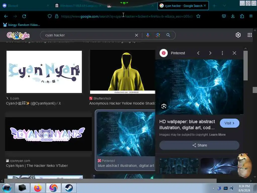Open Cyan Nyan The Hacker Neko VTuber link
The width and height of the screenshot is (257, 193).
click(x=37, y=166)
